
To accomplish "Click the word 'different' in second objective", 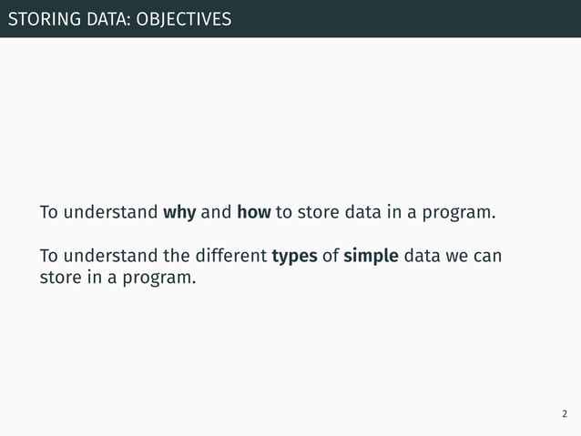I will point(231,257).
